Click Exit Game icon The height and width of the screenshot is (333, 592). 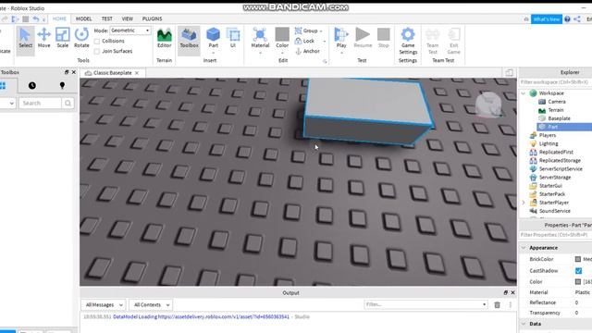[453, 41]
